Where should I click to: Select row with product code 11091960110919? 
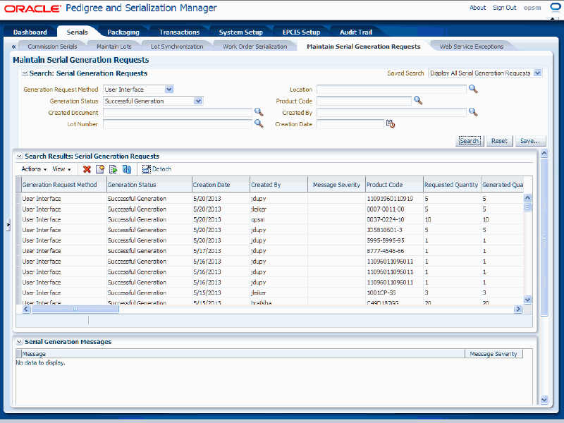(270, 199)
